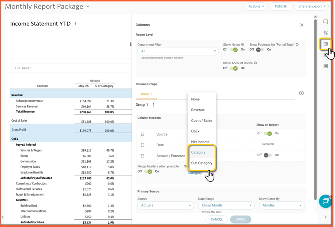
Task: Select Sub Category from the list
Action: point(202,163)
